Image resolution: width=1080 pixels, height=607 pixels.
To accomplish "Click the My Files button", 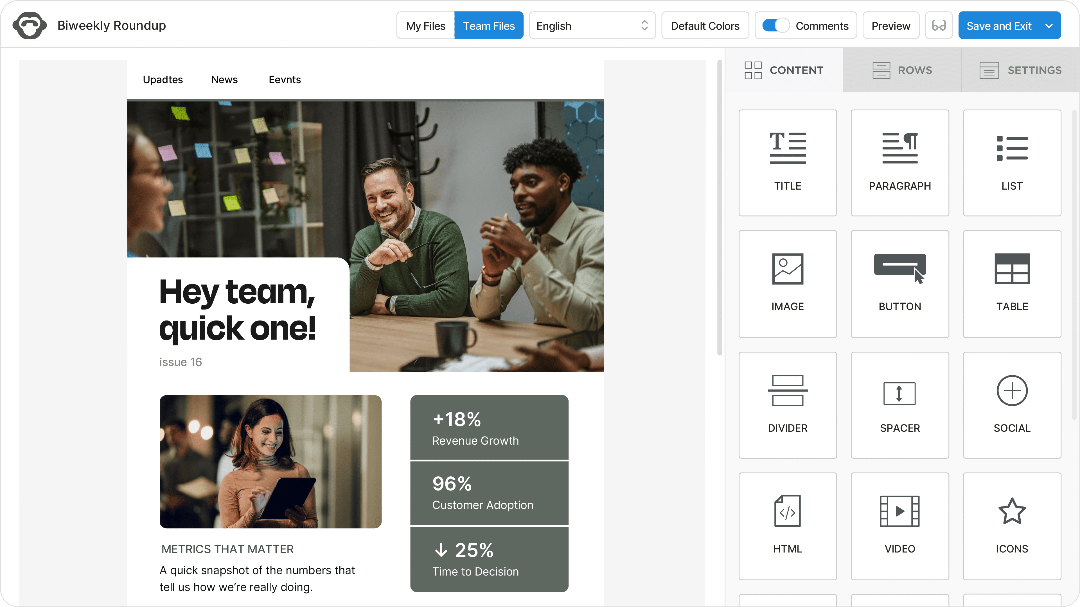I will (x=425, y=26).
